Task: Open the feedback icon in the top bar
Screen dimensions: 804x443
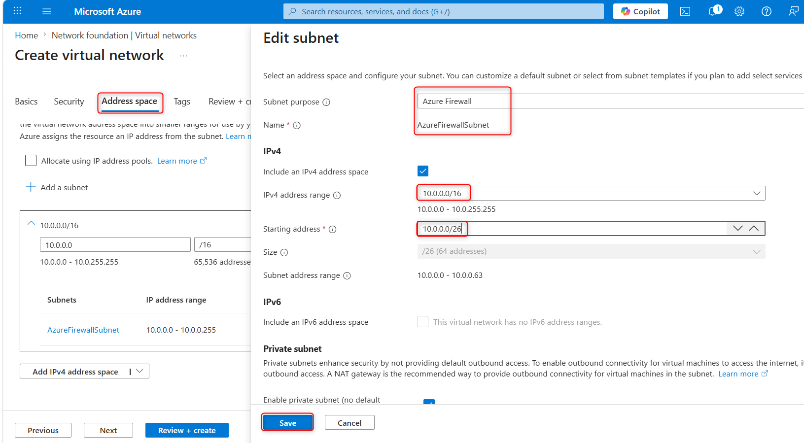Action: [x=793, y=11]
